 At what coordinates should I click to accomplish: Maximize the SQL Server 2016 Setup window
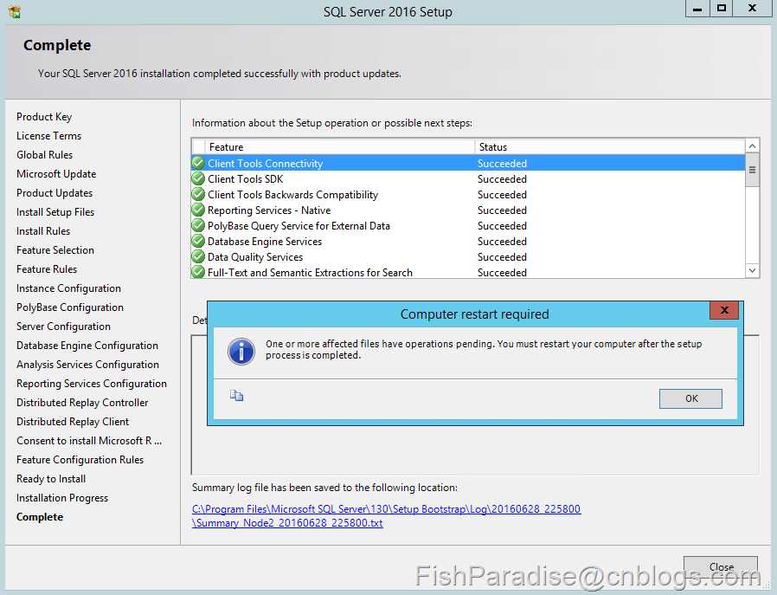[722, 9]
